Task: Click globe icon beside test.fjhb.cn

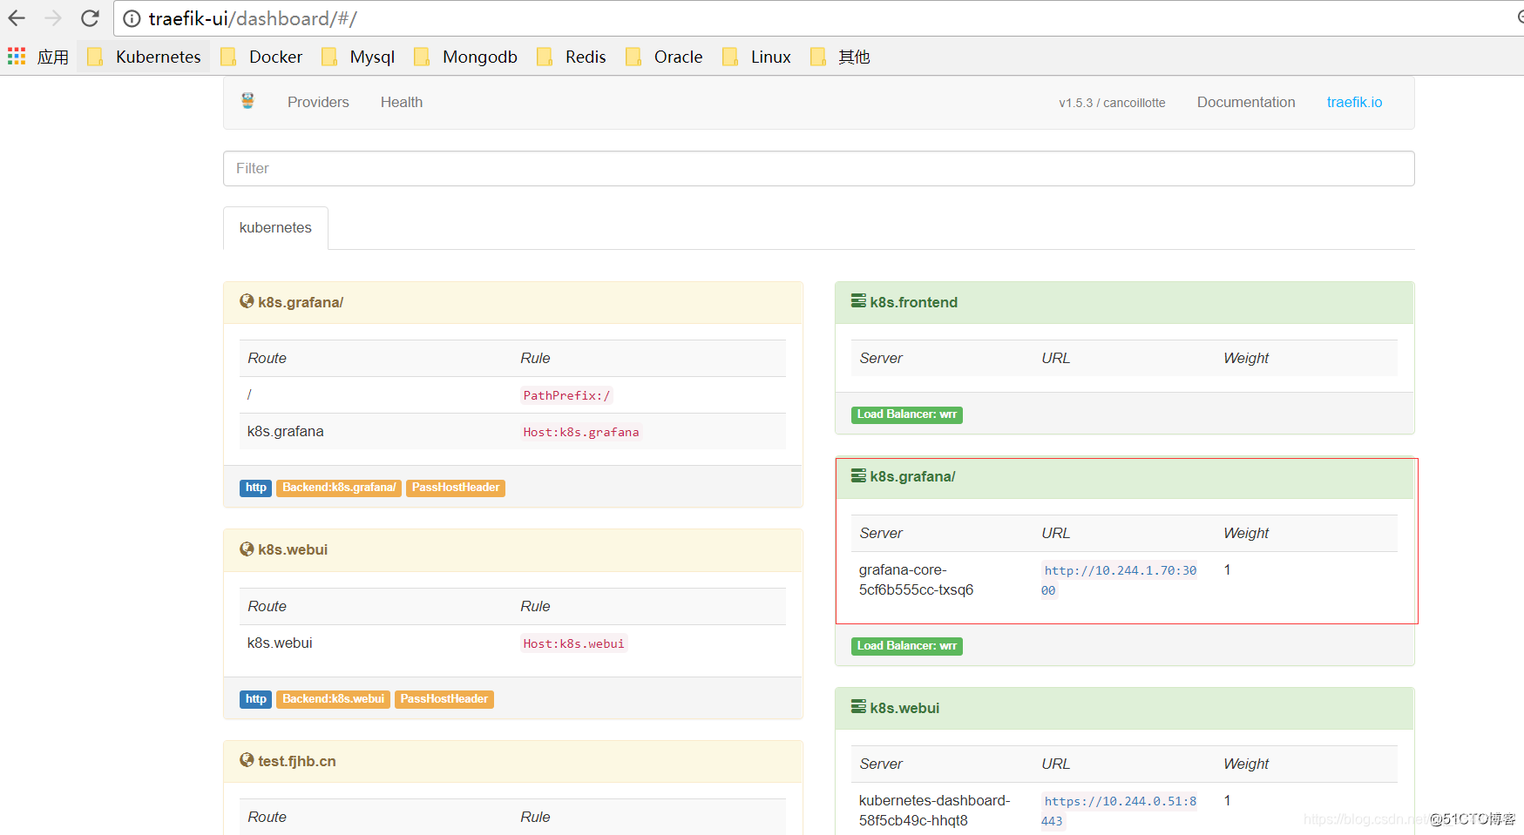Action: click(x=247, y=760)
